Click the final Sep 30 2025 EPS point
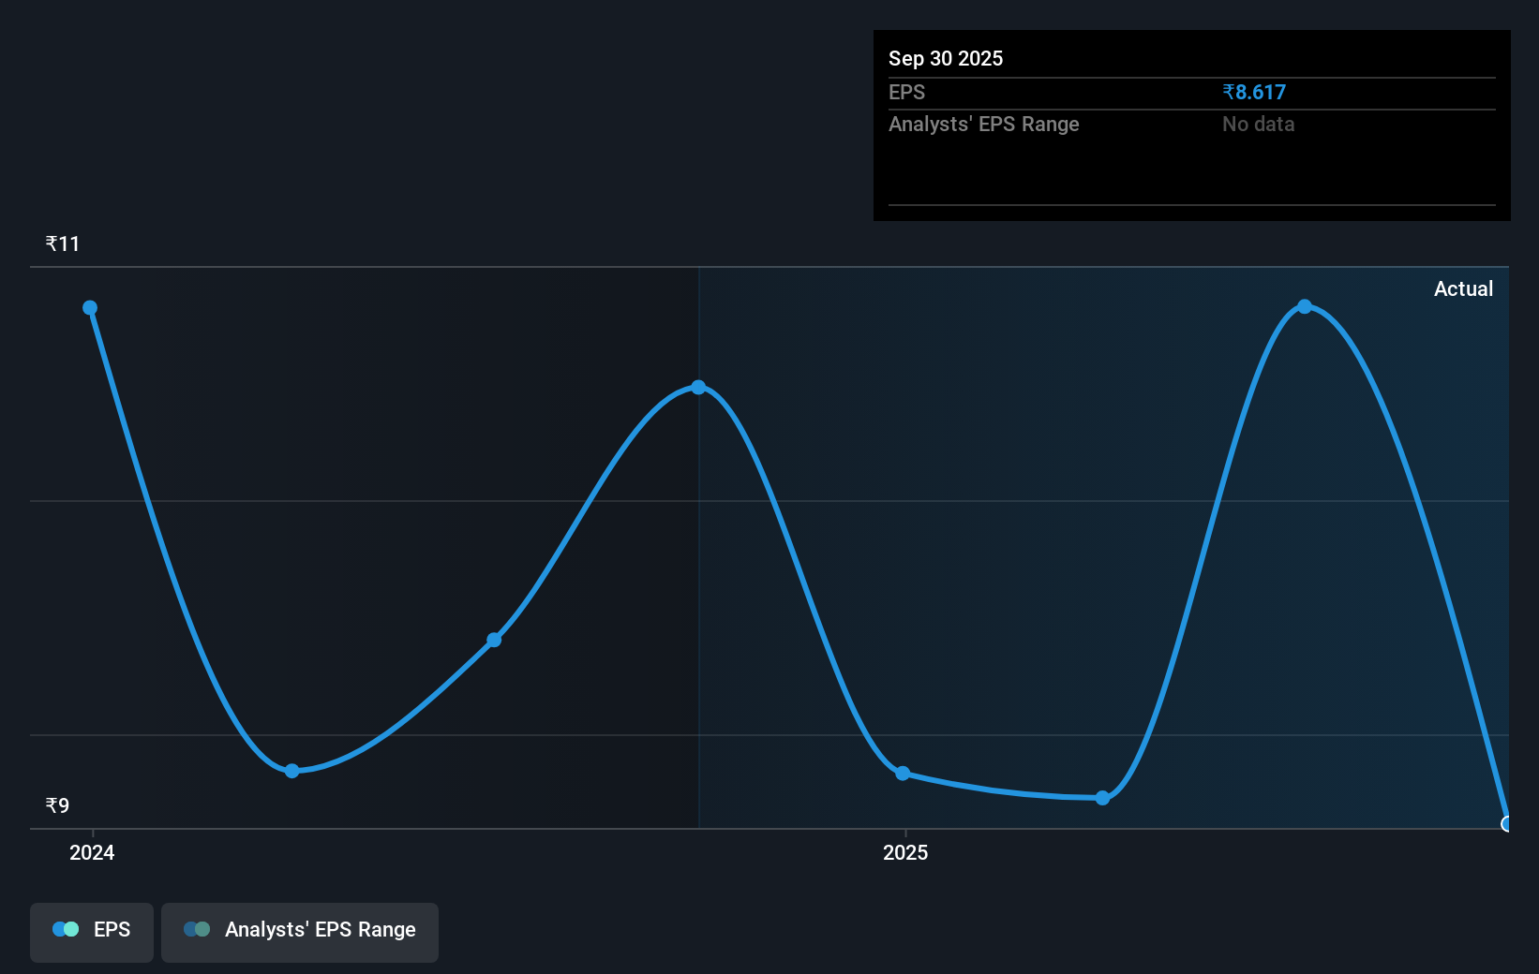The height and width of the screenshot is (974, 1539). pyautogui.click(x=1506, y=824)
